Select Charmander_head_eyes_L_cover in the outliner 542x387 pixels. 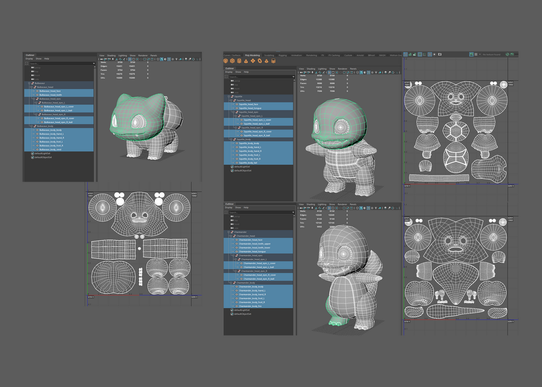[x=258, y=263]
